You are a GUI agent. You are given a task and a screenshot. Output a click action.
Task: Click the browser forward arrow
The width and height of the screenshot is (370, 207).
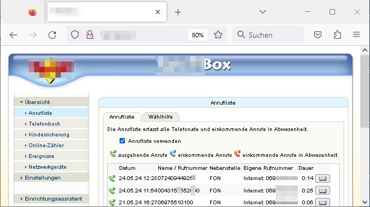(33, 35)
